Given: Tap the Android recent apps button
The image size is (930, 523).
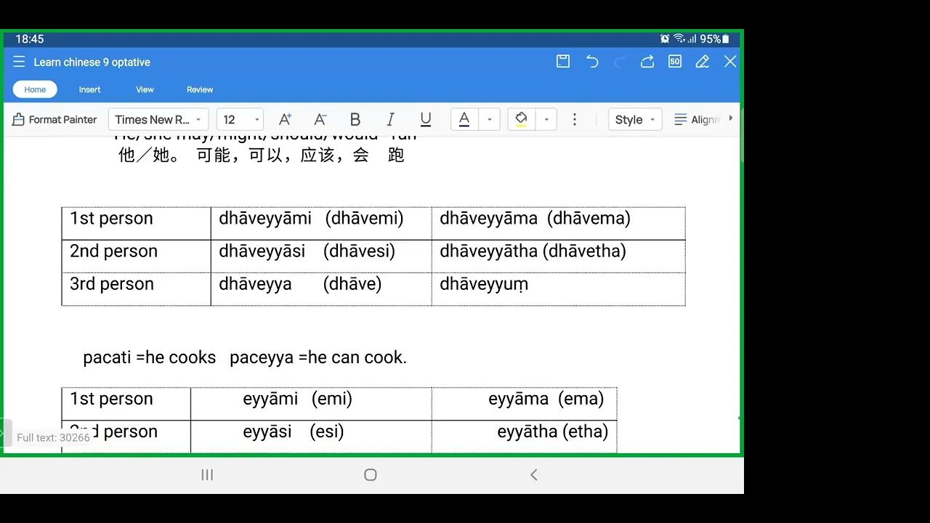Looking at the screenshot, I should tap(207, 474).
